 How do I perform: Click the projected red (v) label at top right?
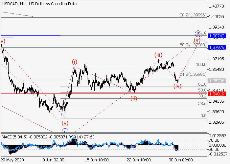(197, 40)
